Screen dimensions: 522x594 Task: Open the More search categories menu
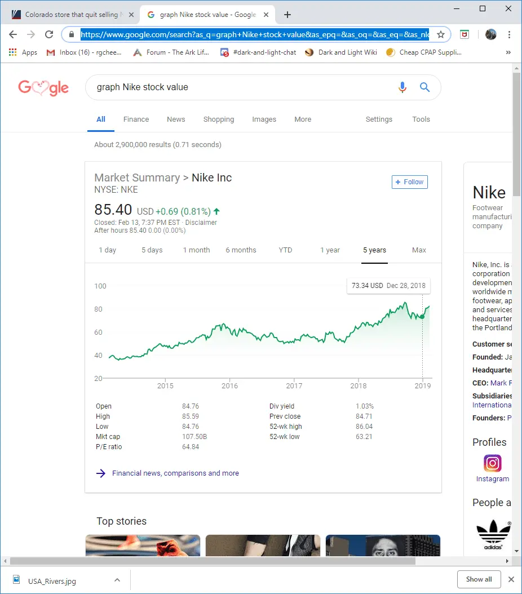303,119
